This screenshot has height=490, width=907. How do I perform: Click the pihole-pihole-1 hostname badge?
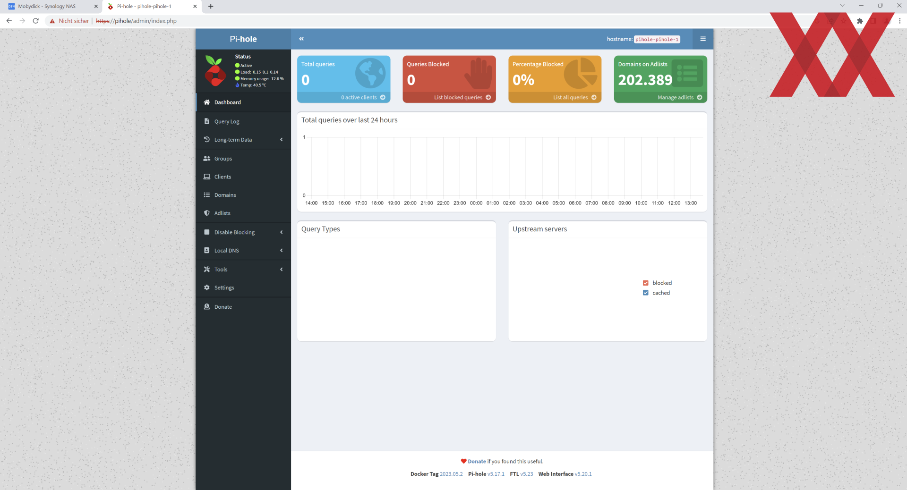[x=657, y=39]
